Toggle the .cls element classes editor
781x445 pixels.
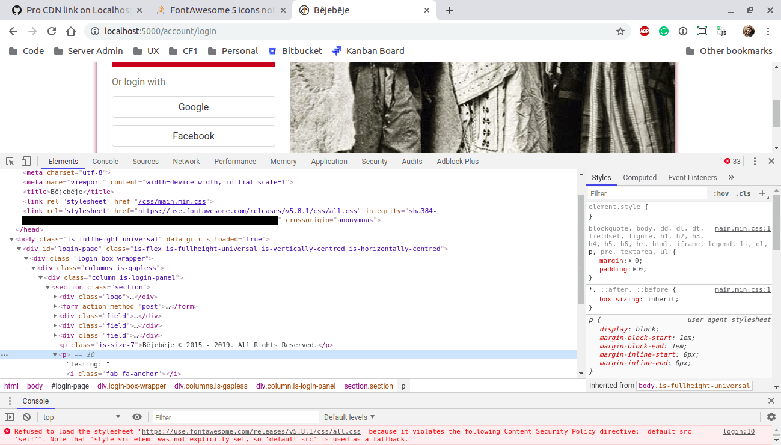743,193
